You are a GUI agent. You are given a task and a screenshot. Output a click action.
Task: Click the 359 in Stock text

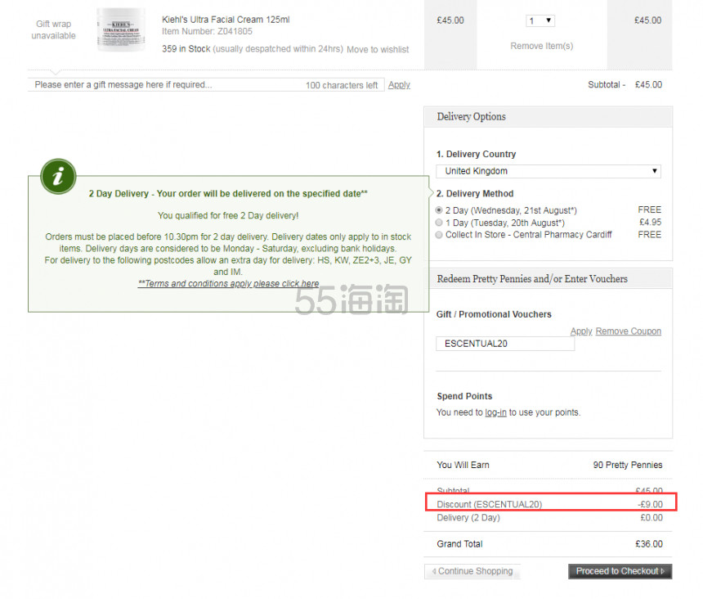point(186,49)
